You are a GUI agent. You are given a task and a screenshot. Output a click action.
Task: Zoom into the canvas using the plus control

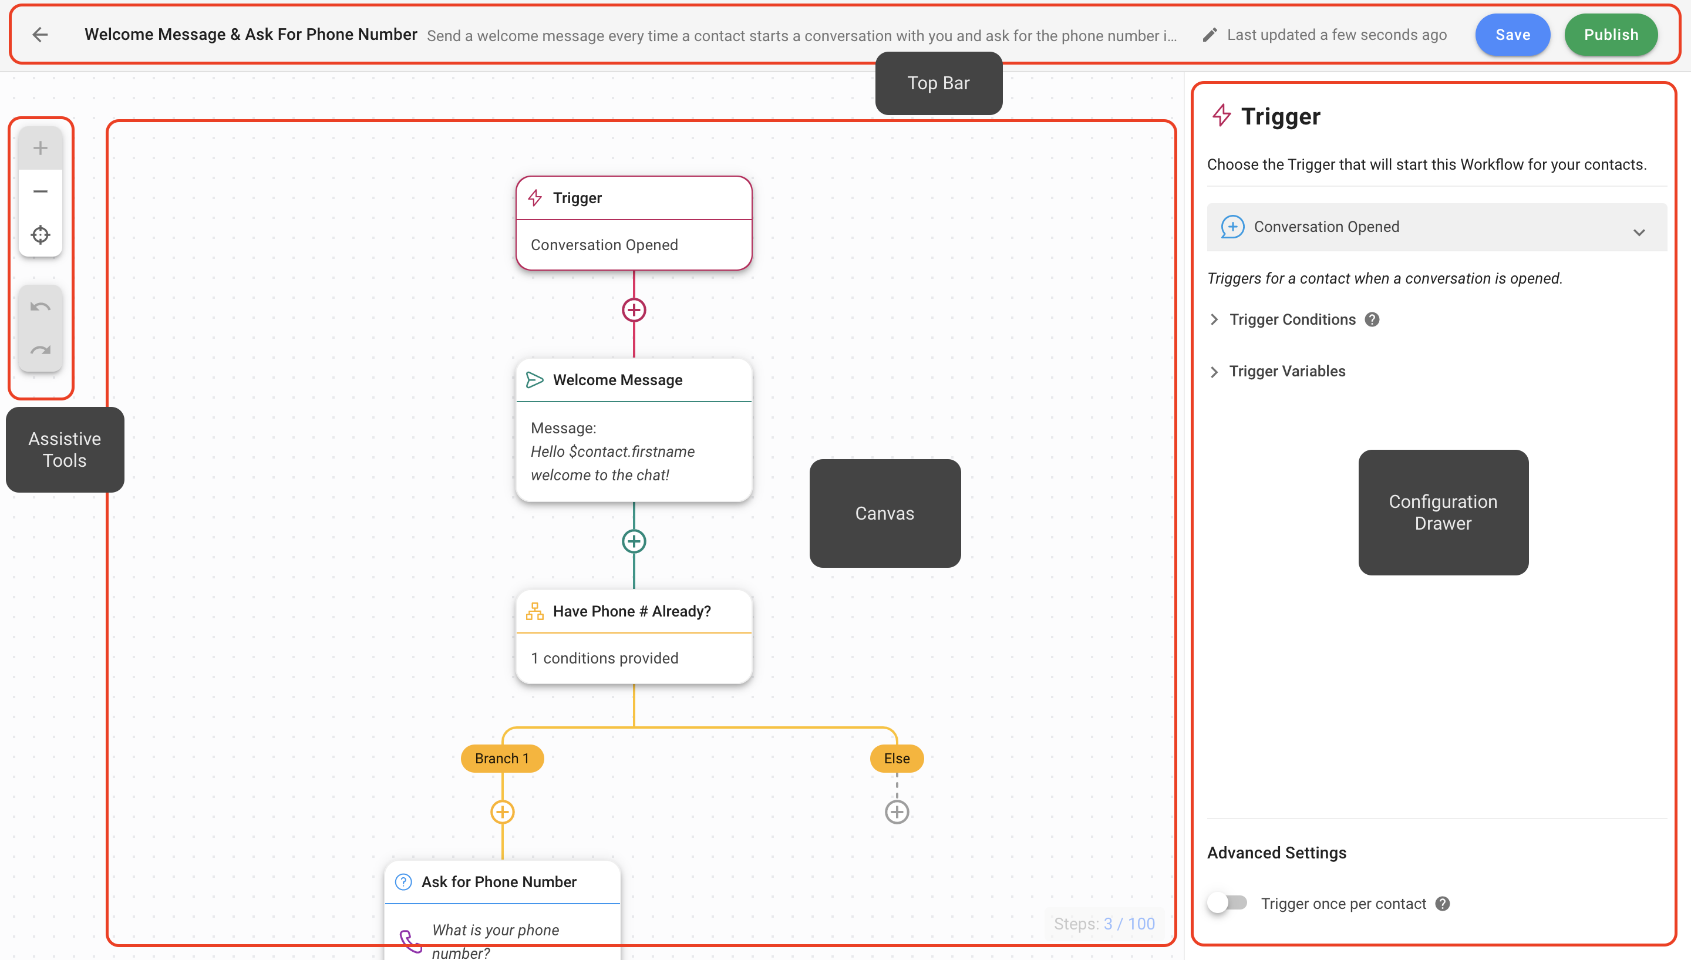[x=40, y=147]
